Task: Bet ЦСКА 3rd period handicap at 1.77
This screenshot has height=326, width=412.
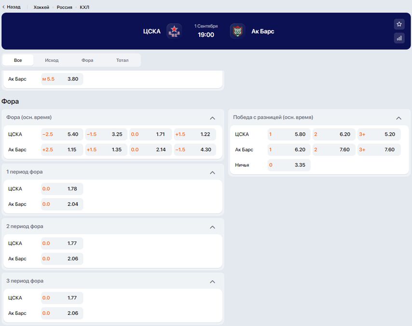Action: click(x=62, y=298)
